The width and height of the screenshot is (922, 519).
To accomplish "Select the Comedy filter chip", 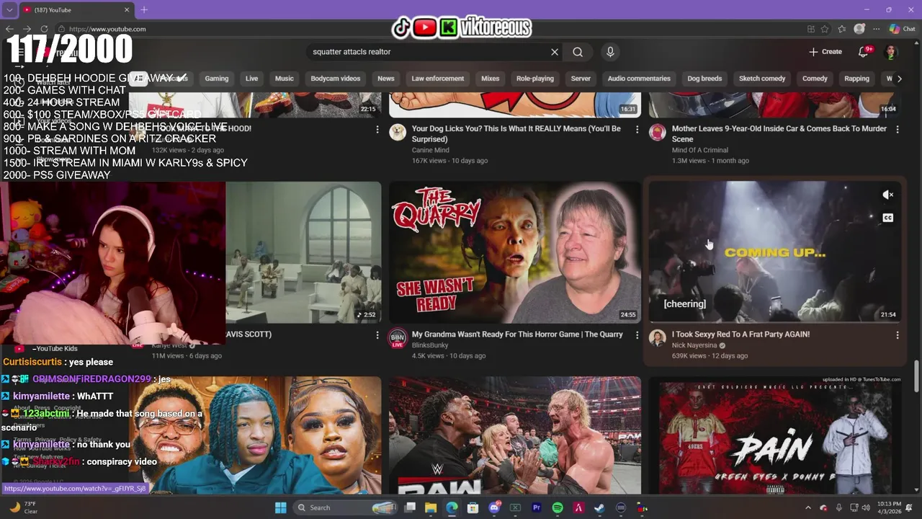I will (815, 79).
